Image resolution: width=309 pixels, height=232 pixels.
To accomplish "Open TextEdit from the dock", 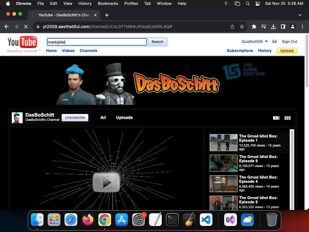I will click(155, 220).
